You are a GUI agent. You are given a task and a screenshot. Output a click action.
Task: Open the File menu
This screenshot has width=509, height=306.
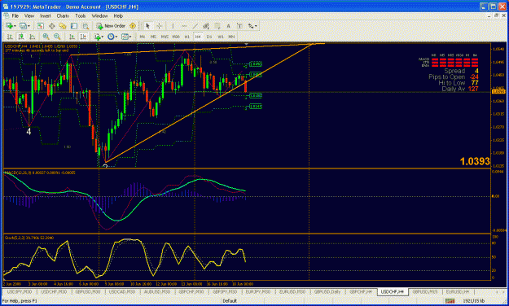(x=15, y=15)
